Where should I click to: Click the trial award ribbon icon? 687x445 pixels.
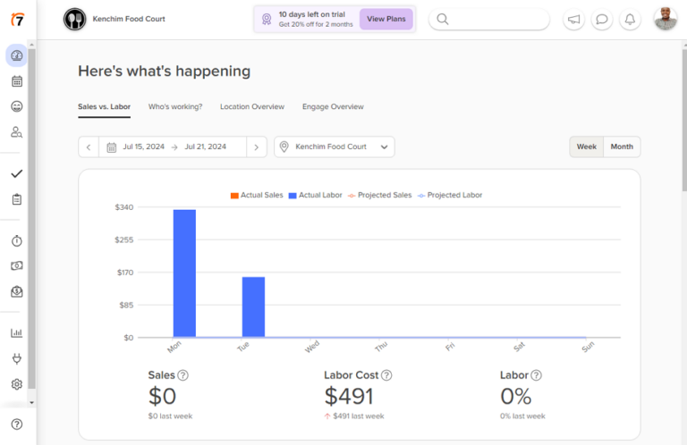pyautogui.click(x=267, y=20)
